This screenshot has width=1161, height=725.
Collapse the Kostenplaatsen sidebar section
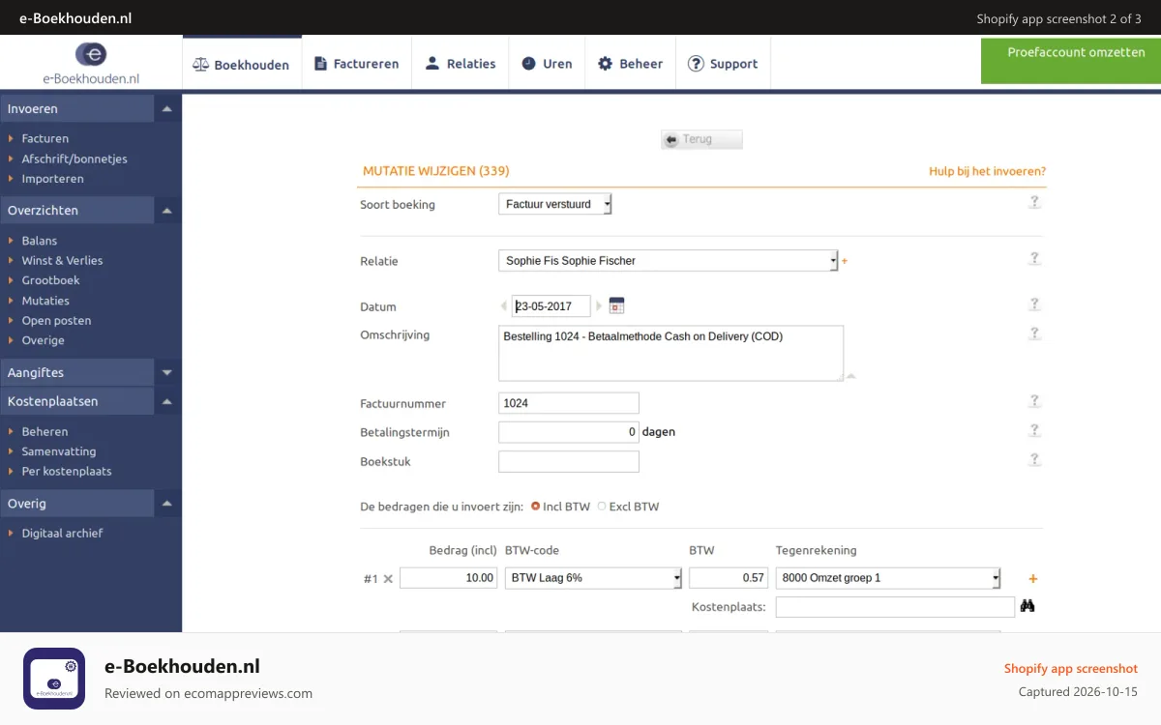[x=167, y=401]
